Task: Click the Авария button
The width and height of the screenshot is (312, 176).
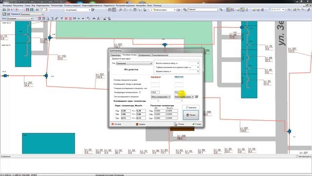Action: click(x=140, y=124)
